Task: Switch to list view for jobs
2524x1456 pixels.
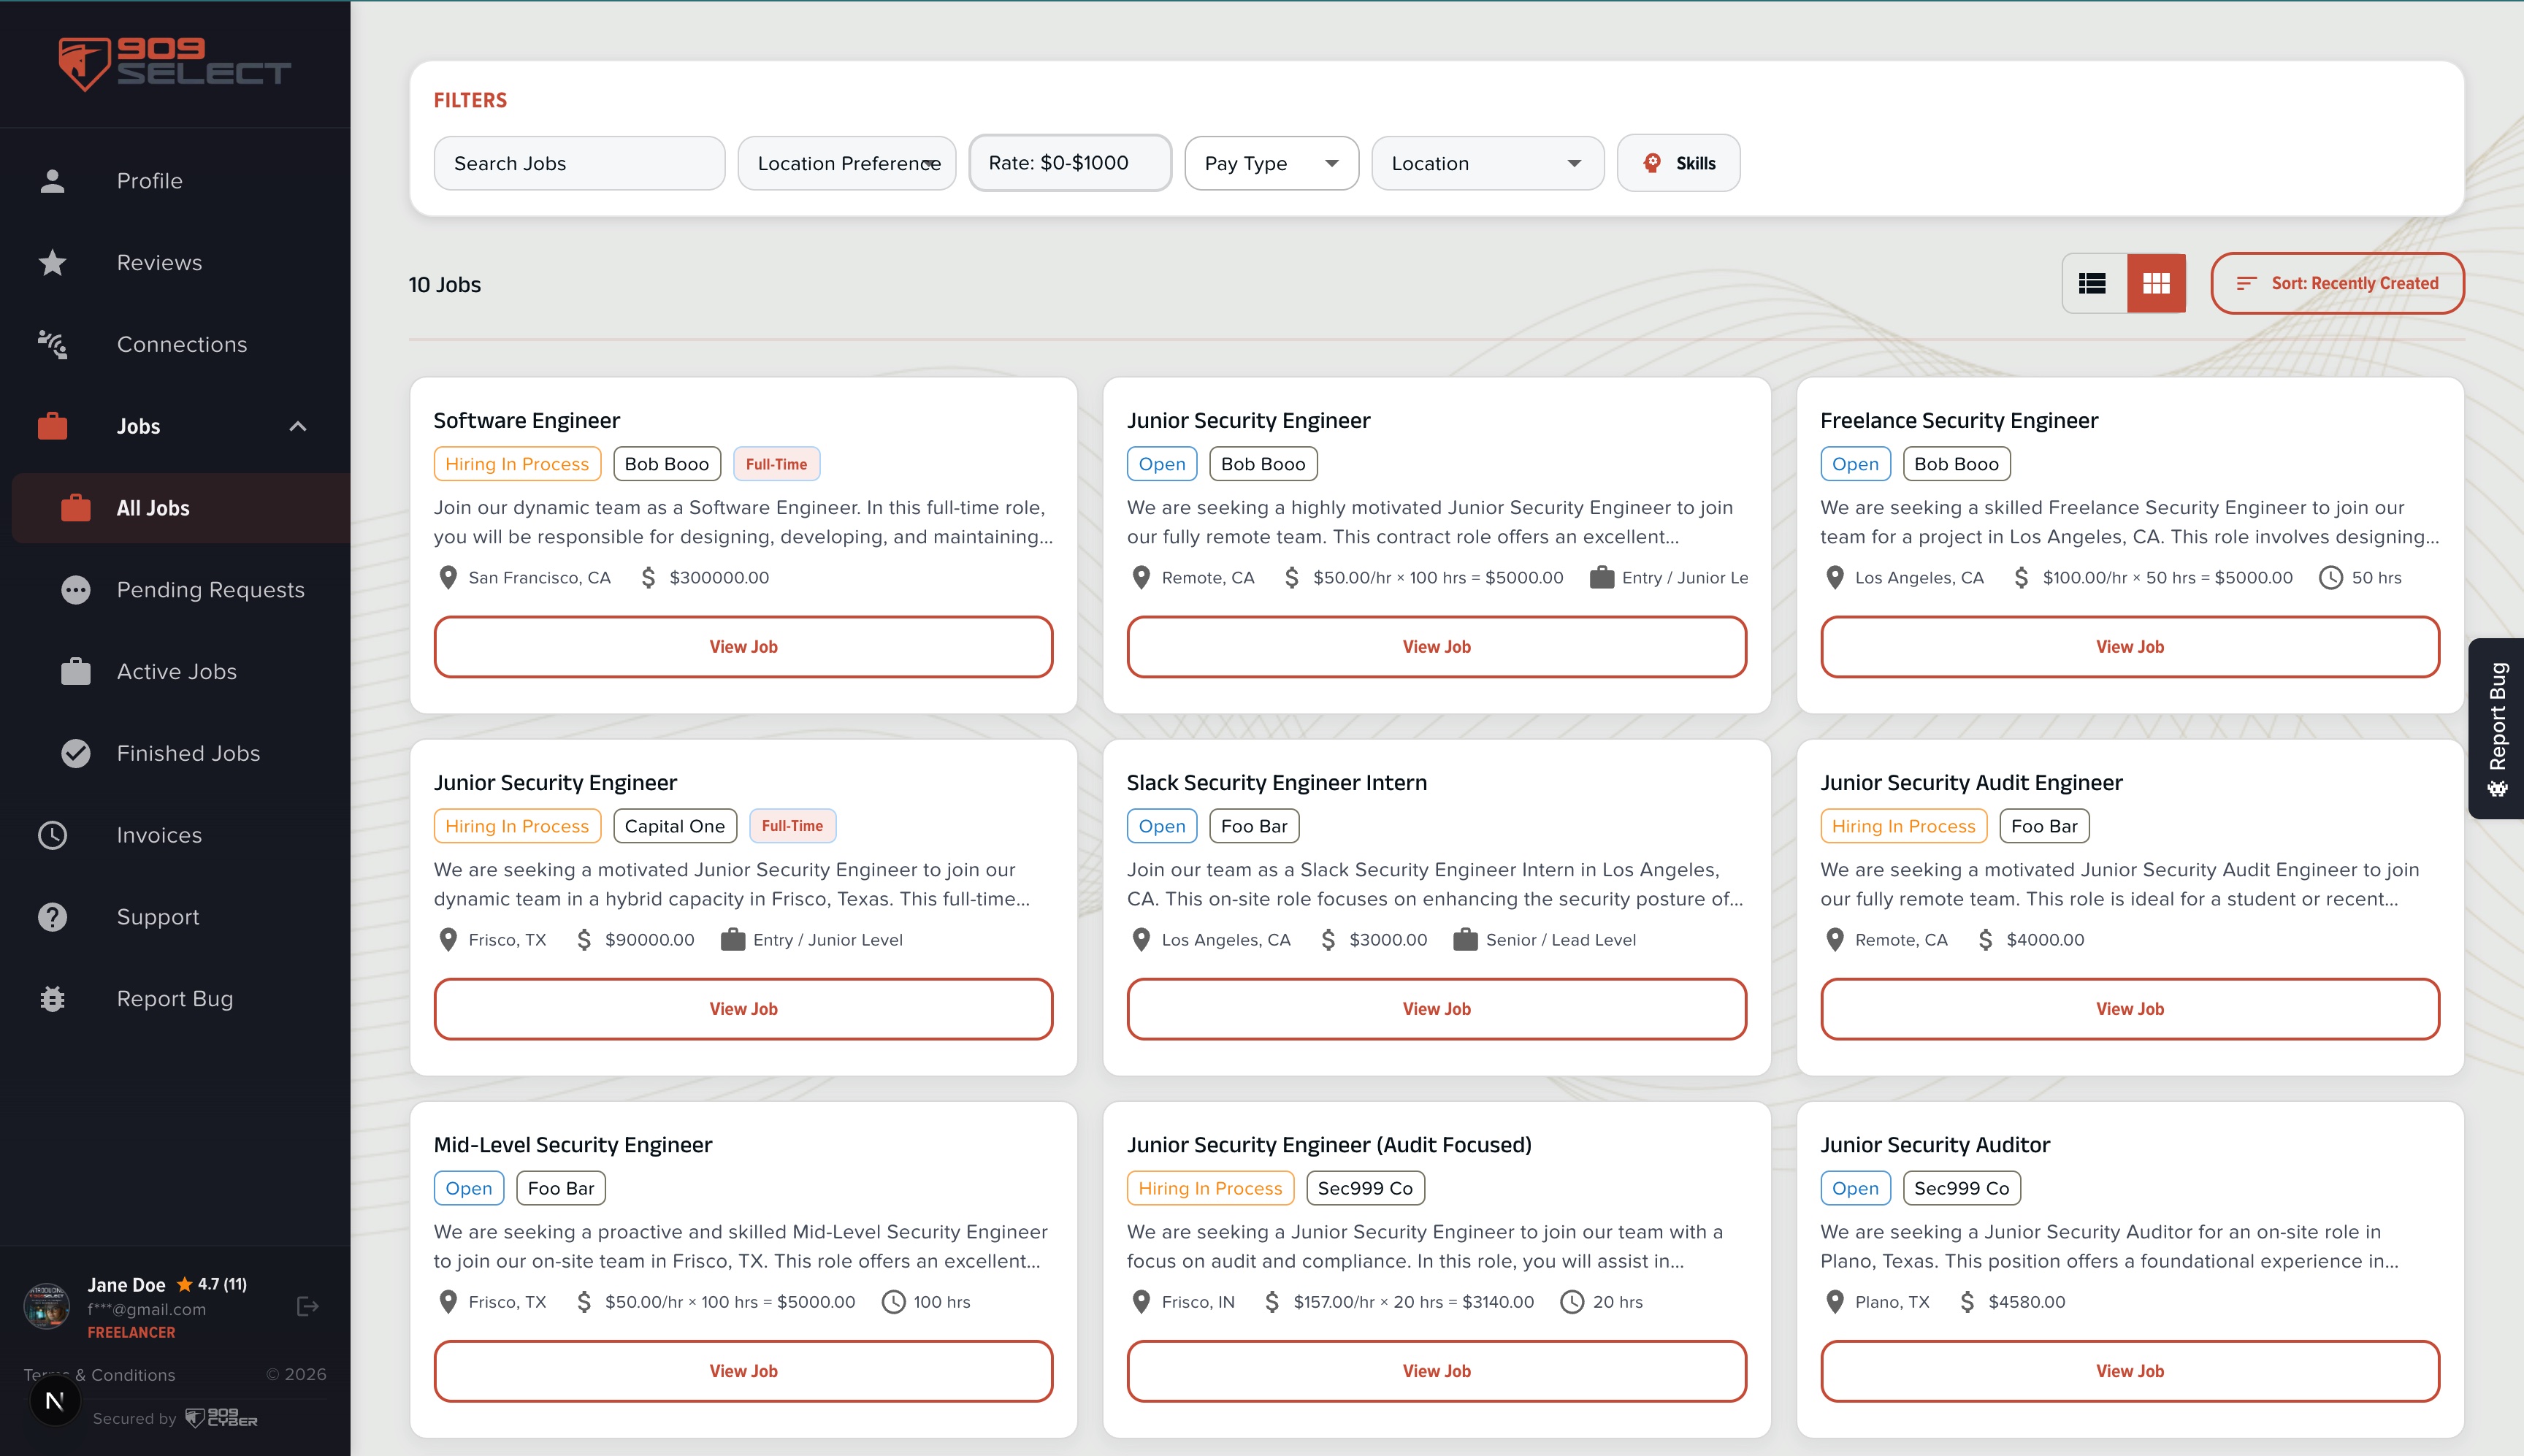Action: coord(2093,283)
